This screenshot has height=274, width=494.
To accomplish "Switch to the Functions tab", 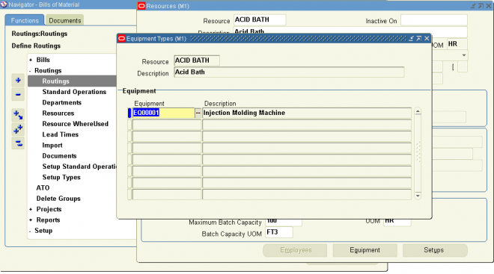I will (x=25, y=20).
